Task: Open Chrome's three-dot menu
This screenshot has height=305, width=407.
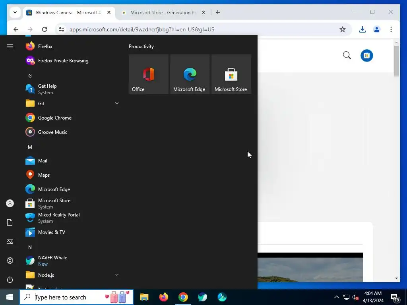Action: tap(391, 29)
